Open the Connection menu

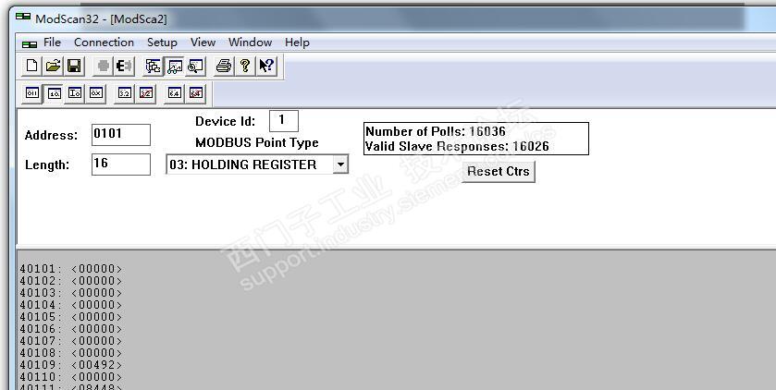coord(104,43)
